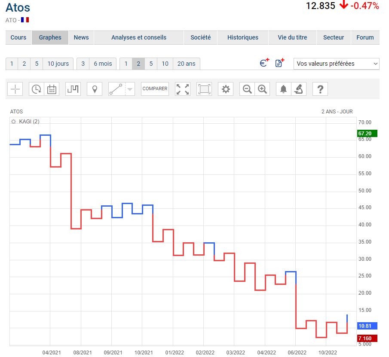389x357 pixels.
Task: Open the calendar period icon
Action: tap(52, 89)
